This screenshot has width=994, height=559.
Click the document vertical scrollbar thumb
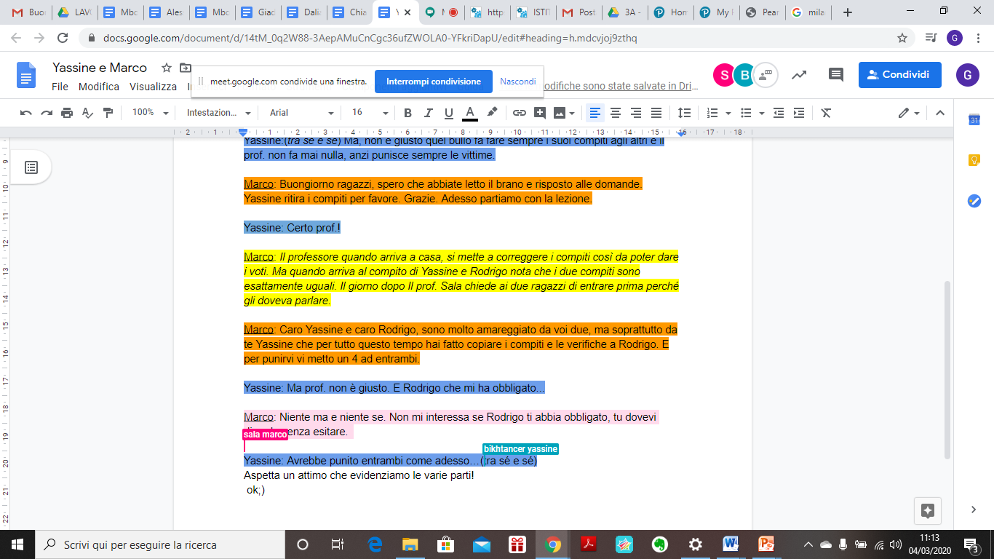[x=947, y=370]
